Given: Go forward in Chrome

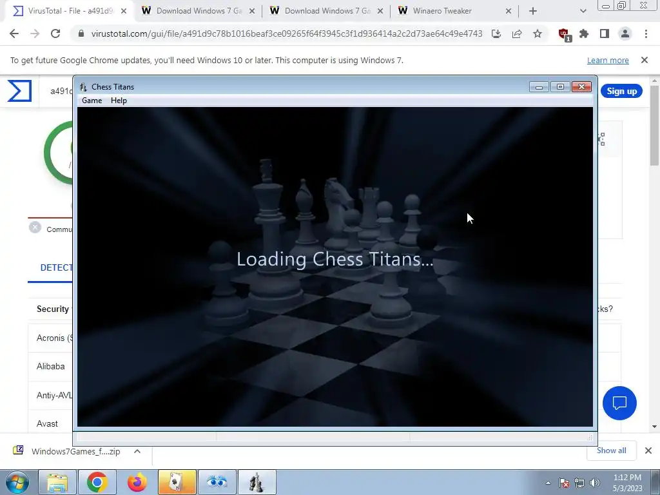Looking at the screenshot, I should (x=35, y=34).
